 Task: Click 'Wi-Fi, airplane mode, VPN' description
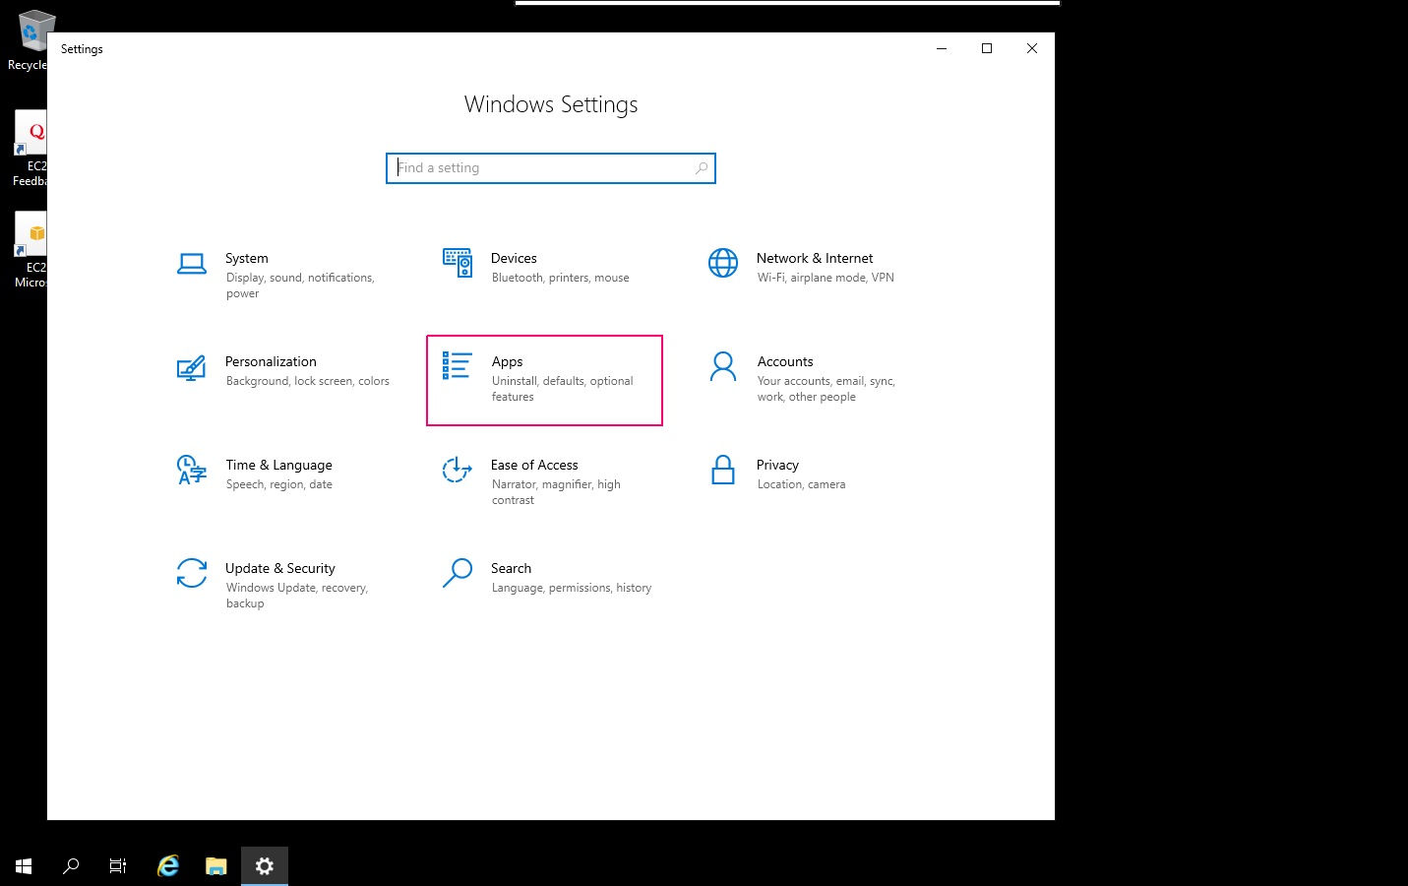click(x=826, y=278)
